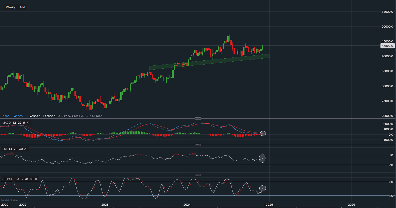Click the current price label 43527.0
Screen dimensions: 396x208
tap(387, 46)
